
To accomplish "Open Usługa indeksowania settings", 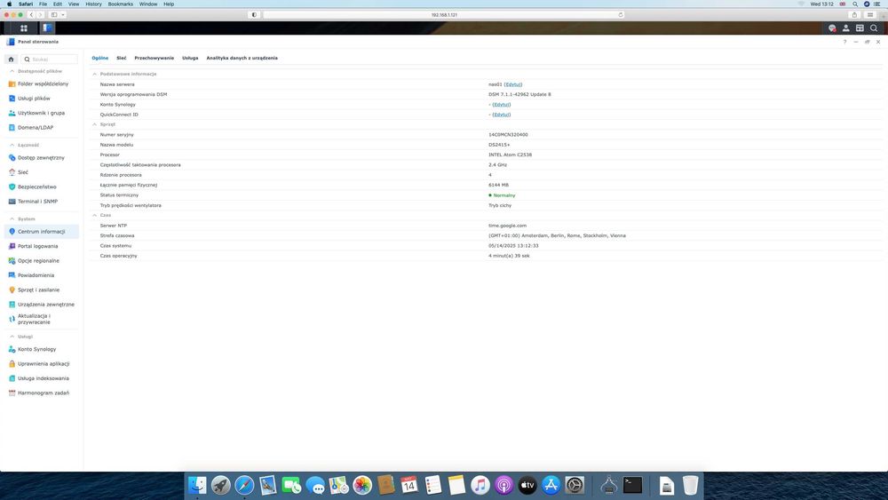I will coord(42,378).
